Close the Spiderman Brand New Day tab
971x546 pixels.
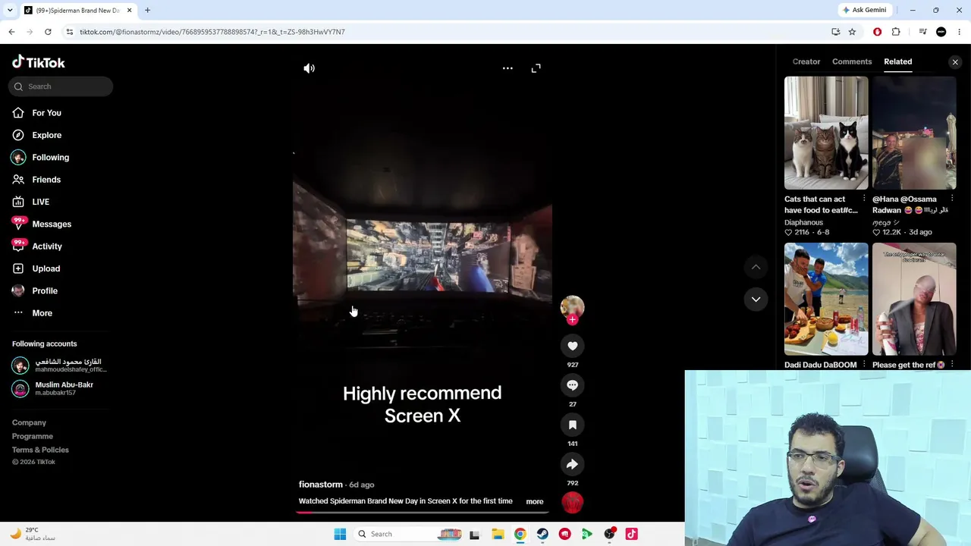129,11
